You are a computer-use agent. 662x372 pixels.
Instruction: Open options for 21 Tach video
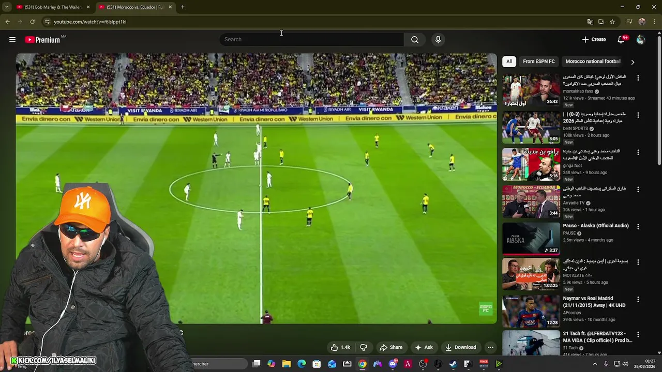[x=638, y=335]
